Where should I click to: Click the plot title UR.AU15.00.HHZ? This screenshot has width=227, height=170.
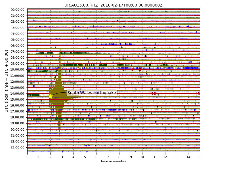point(113,5)
